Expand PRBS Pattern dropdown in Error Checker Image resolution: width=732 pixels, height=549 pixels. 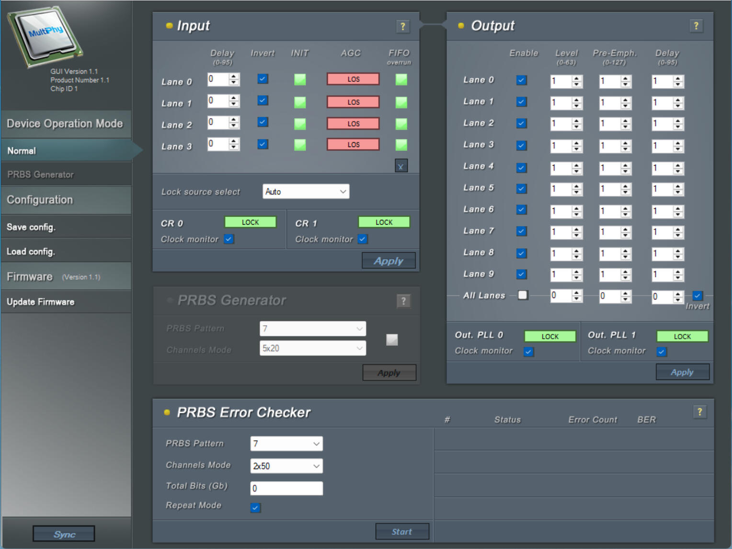pyautogui.click(x=286, y=444)
